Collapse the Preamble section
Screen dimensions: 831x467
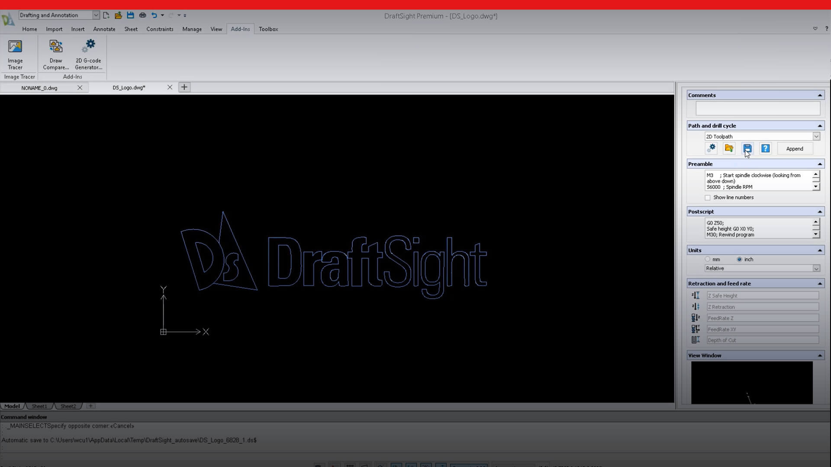point(820,164)
